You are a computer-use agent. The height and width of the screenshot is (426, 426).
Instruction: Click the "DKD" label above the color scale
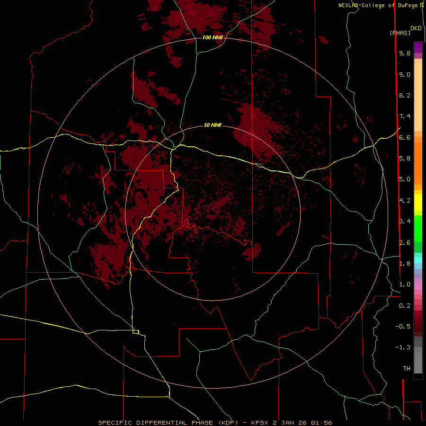point(416,28)
